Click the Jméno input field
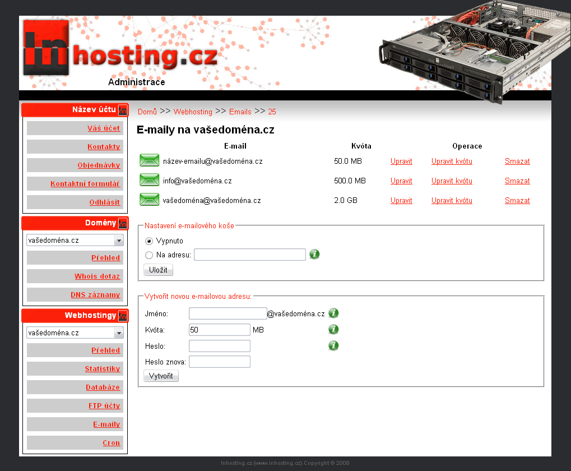The width and height of the screenshot is (571, 471). point(228,313)
